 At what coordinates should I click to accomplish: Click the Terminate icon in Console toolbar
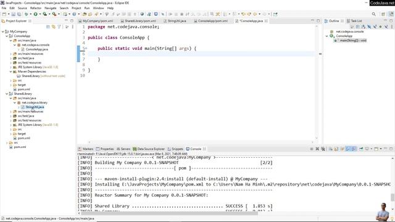[312, 149]
